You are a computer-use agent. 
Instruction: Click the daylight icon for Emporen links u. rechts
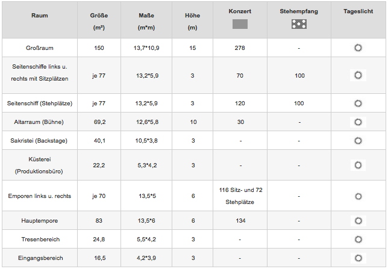[x=358, y=196]
